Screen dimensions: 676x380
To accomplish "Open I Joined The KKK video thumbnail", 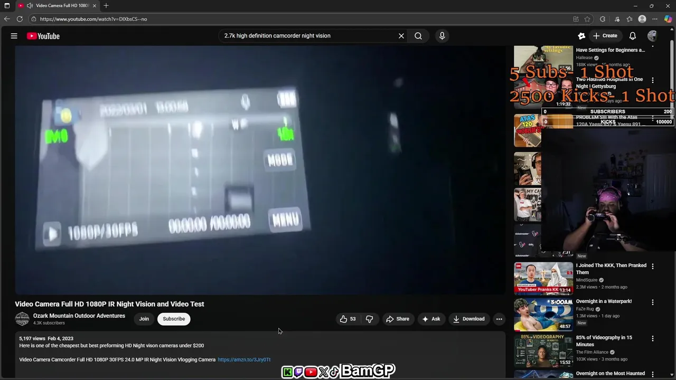I will point(543,278).
